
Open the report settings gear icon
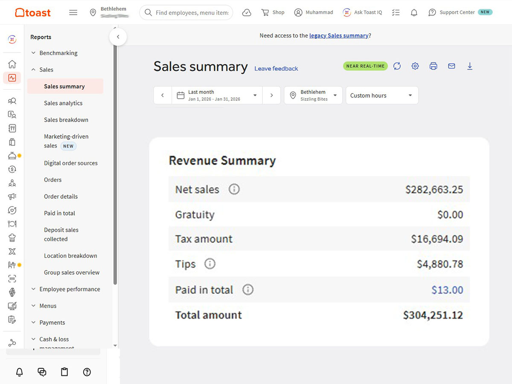(415, 66)
